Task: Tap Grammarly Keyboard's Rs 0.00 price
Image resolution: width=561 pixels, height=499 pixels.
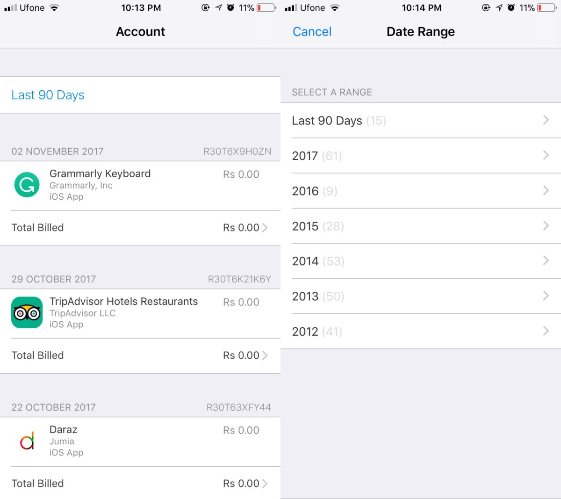Action: (x=241, y=174)
